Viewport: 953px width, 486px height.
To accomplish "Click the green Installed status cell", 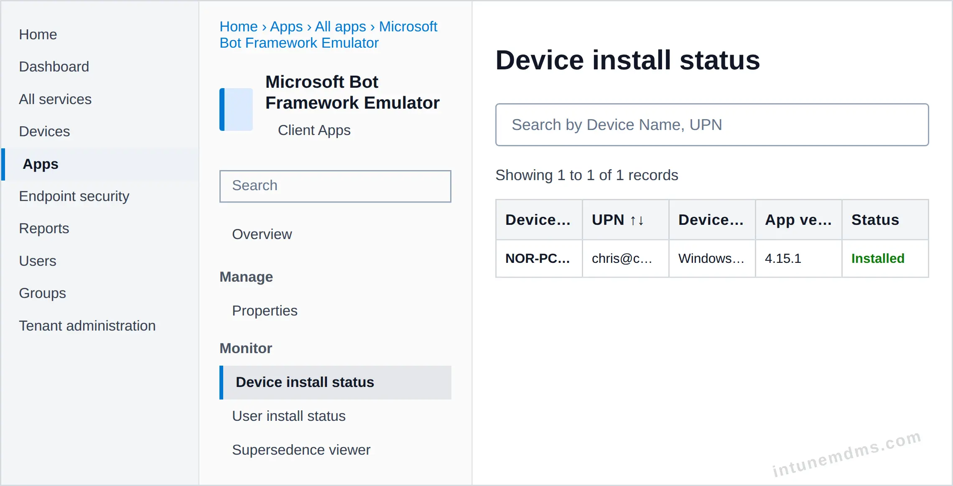I will click(885, 258).
